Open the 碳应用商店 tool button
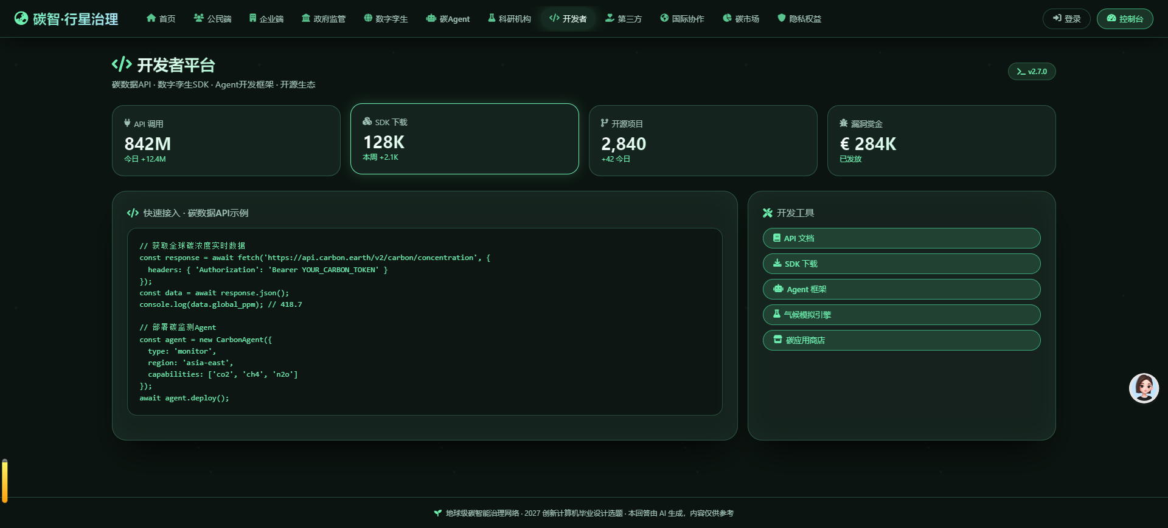The image size is (1168, 528). pyautogui.click(x=902, y=340)
